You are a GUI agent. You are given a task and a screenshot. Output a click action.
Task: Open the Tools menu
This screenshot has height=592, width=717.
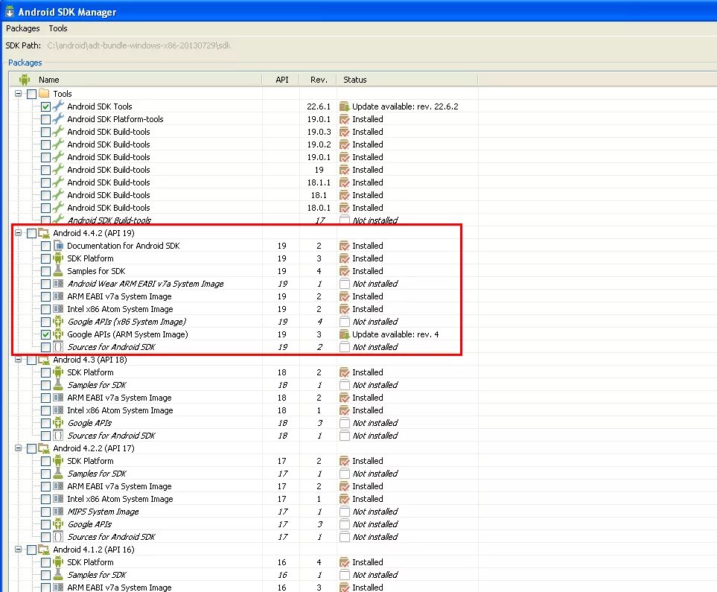[x=58, y=28]
